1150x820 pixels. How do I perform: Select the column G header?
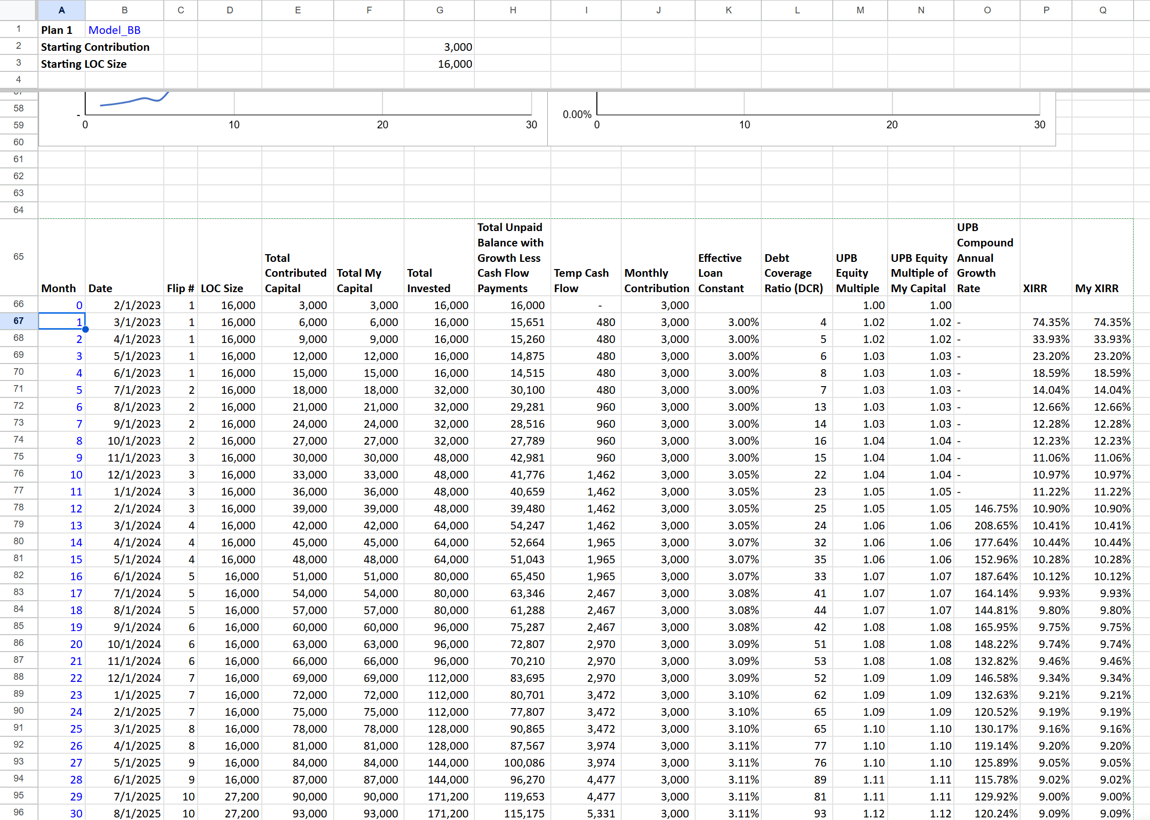point(439,10)
